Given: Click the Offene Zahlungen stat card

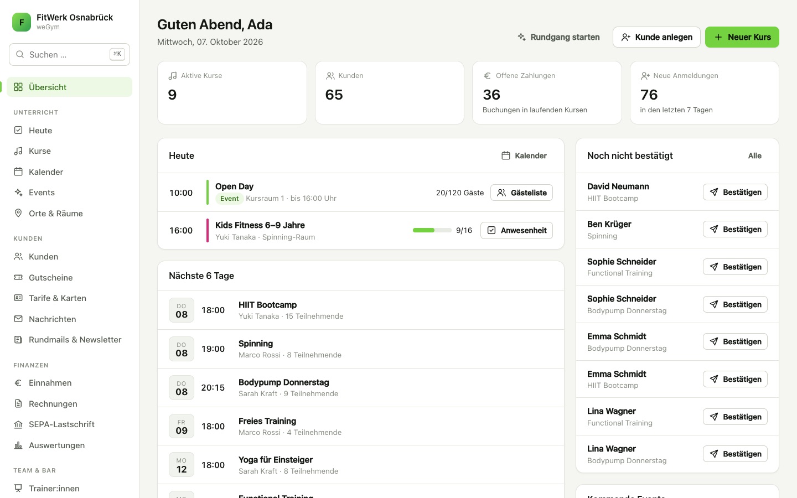Looking at the screenshot, I should coord(547,92).
